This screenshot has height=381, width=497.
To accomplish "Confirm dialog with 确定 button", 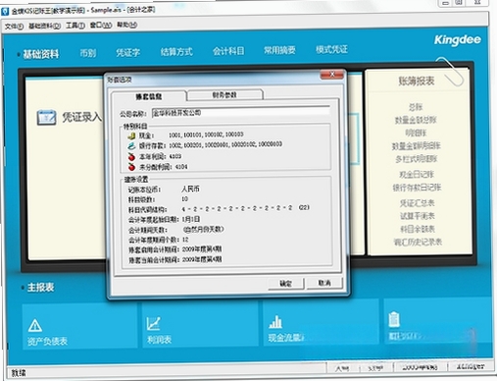I will (x=286, y=284).
